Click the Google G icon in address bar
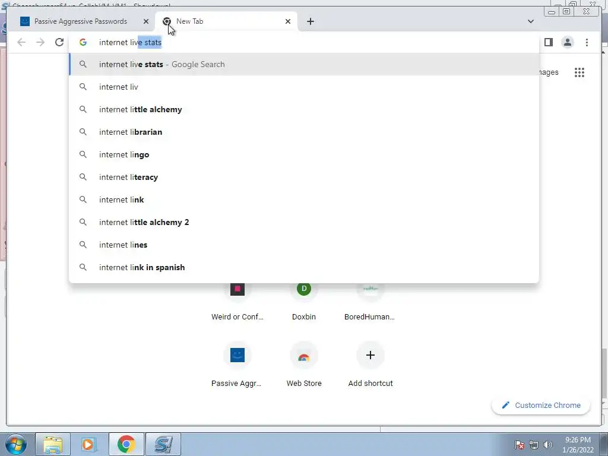Viewport: 608px width, 456px height. (x=83, y=42)
